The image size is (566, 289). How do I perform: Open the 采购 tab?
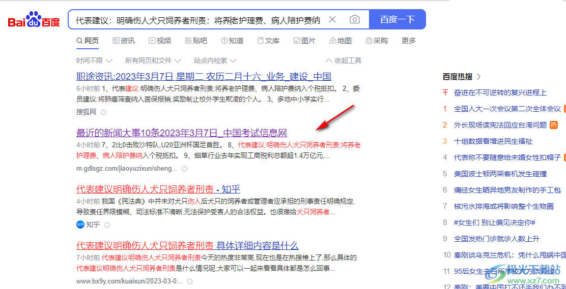377,41
